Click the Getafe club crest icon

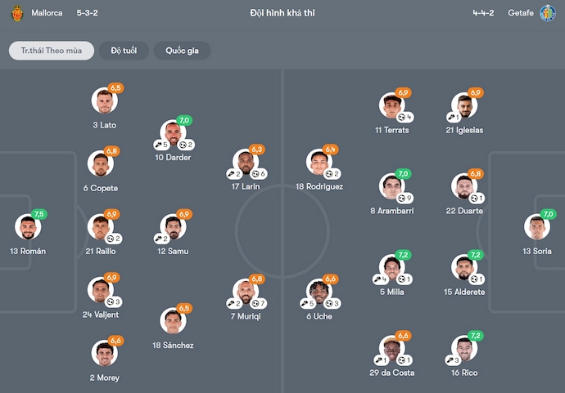click(548, 13)
